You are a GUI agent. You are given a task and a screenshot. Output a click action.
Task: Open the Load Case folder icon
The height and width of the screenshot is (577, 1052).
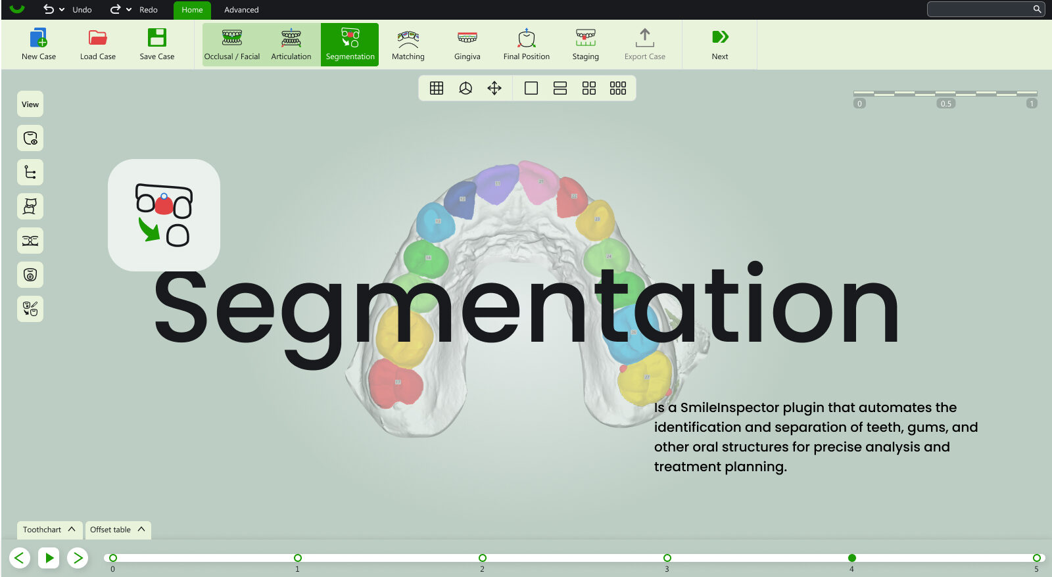click(98, 38)
